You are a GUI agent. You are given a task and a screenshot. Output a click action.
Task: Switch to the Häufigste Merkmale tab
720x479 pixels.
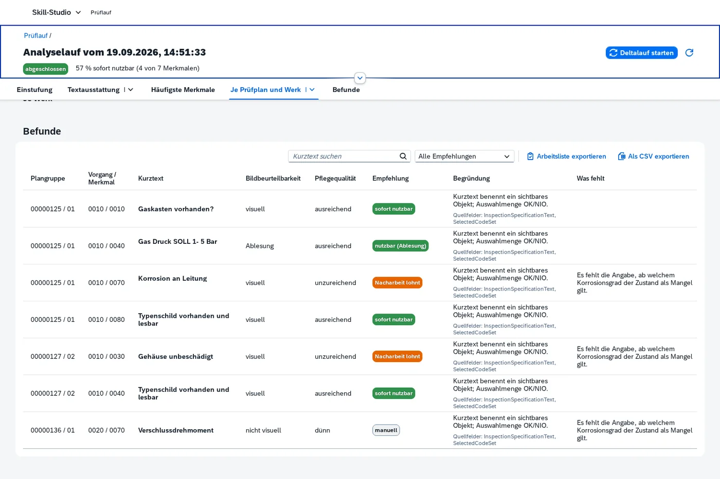[x=183, y=90]
